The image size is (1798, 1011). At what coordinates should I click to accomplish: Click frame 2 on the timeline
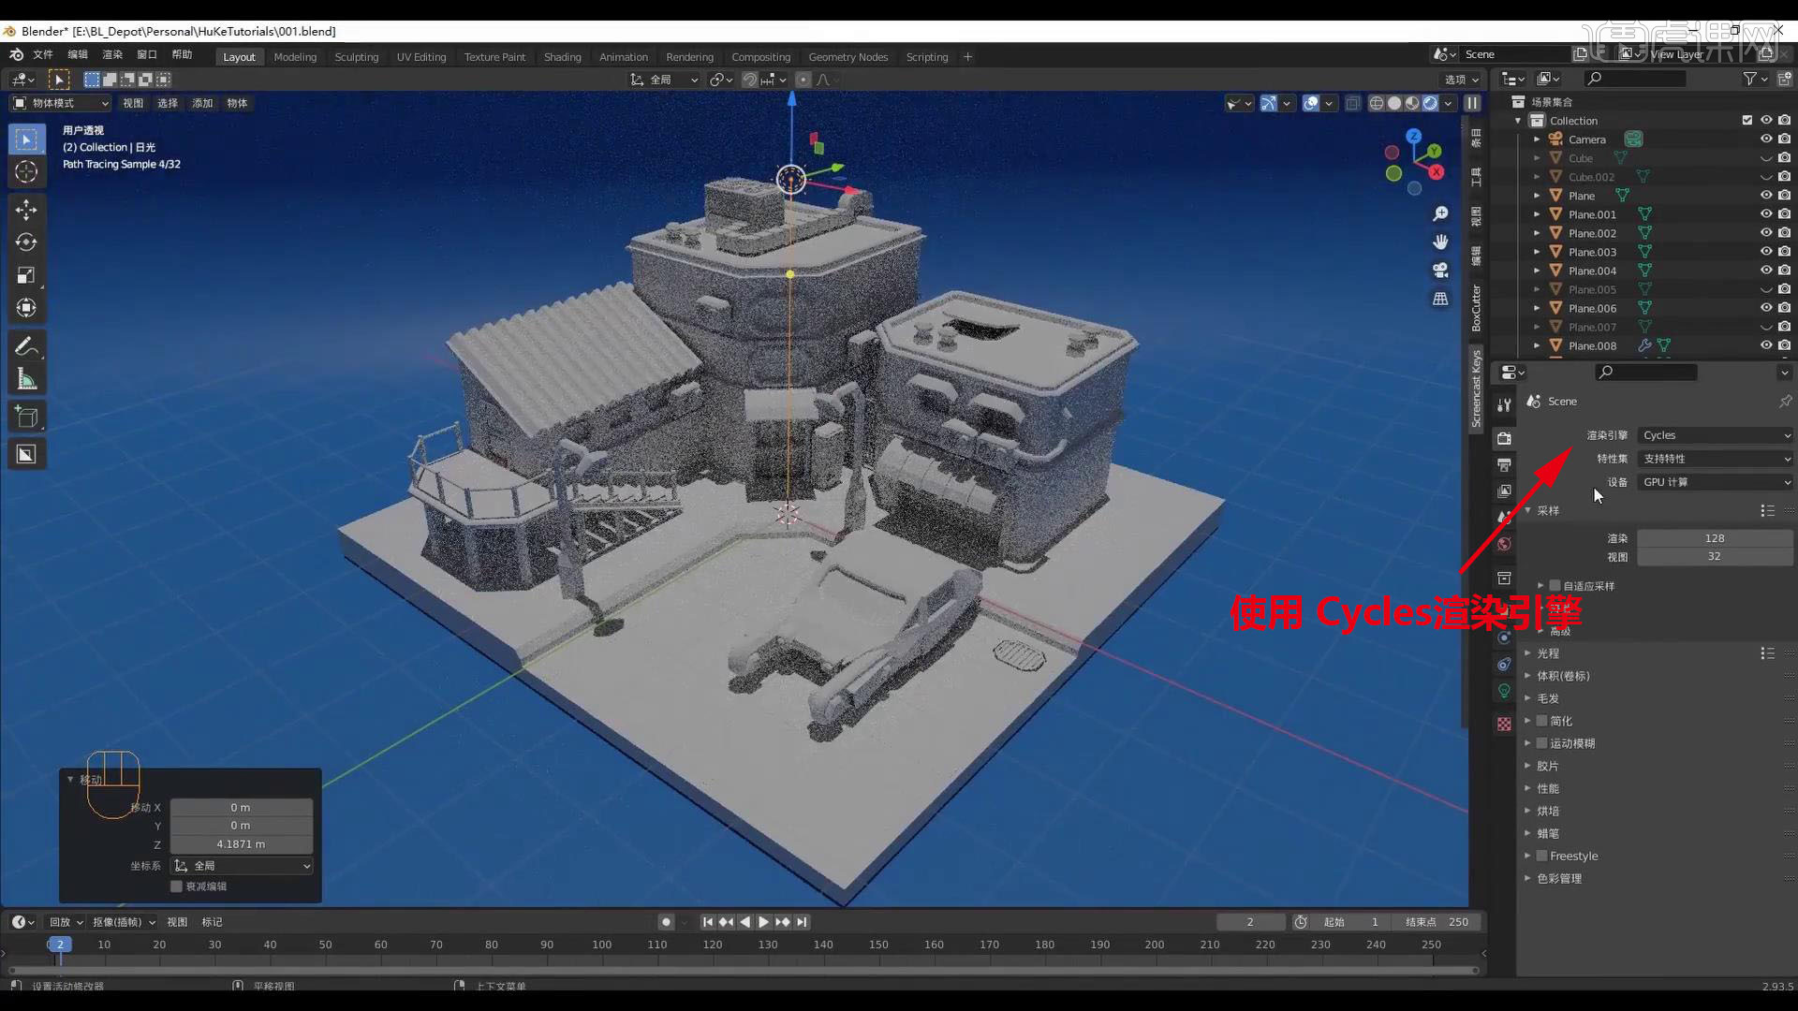(59, 945)
